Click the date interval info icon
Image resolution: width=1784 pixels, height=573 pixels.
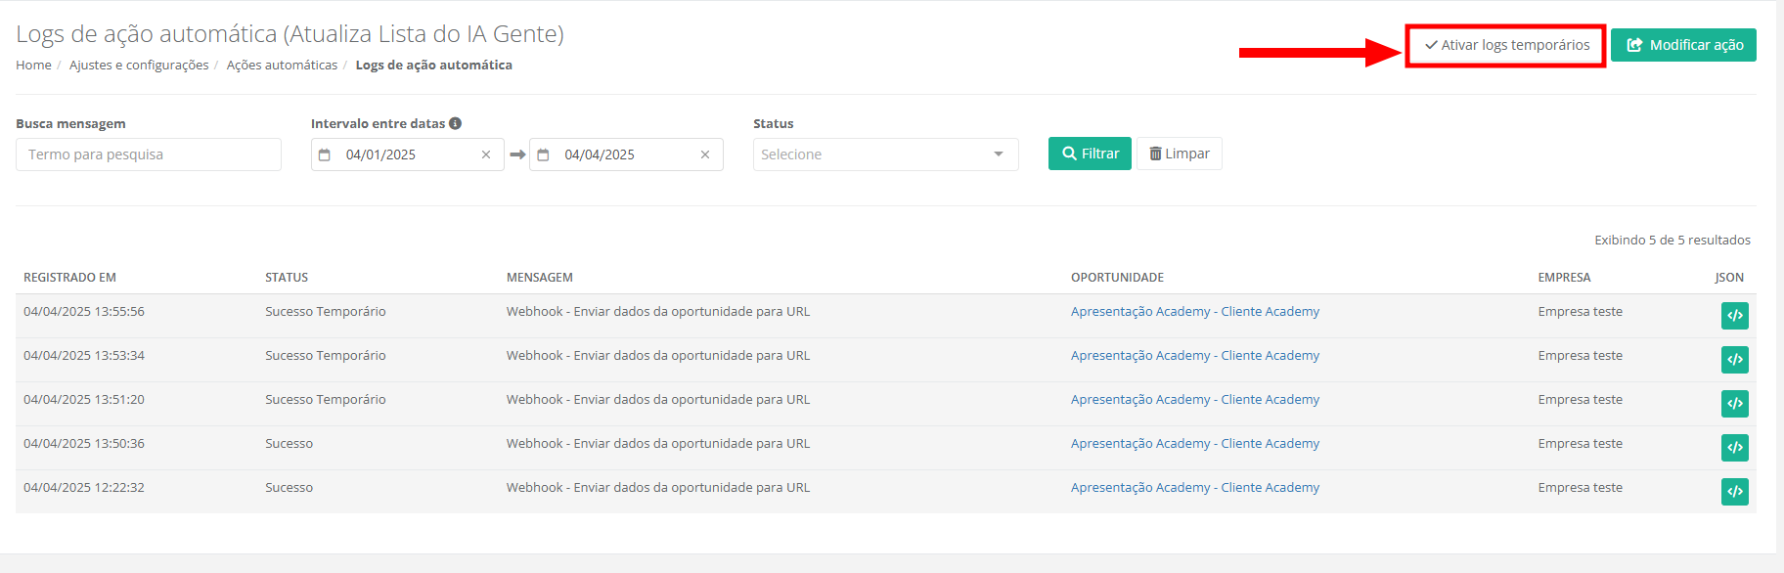456,123
